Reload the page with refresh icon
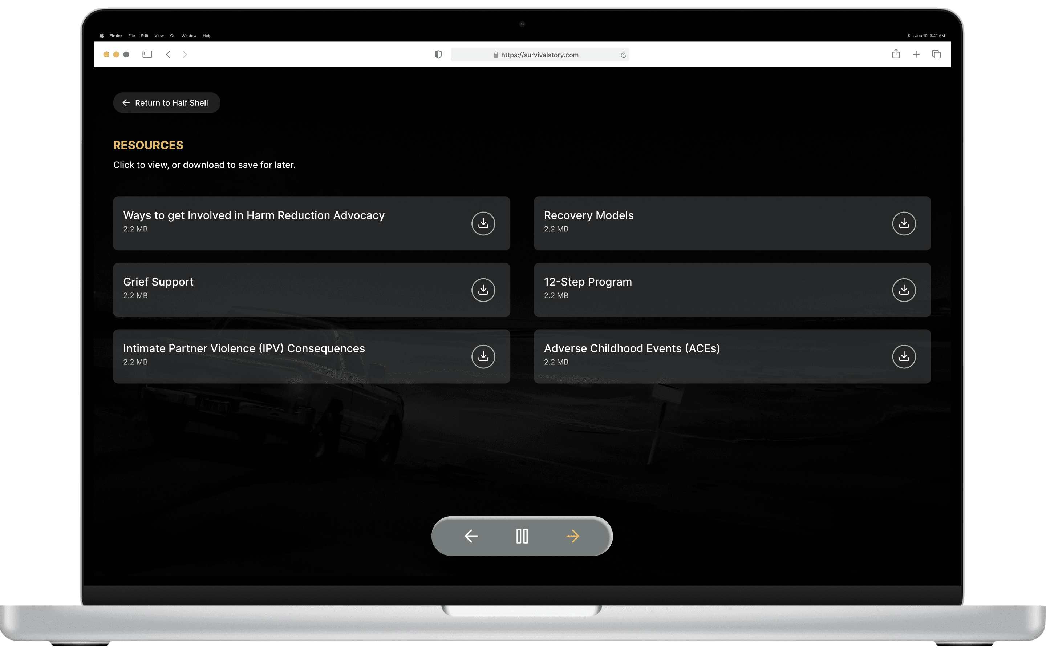The height and width of the screenshot is (654, 1046). (623, 54)
